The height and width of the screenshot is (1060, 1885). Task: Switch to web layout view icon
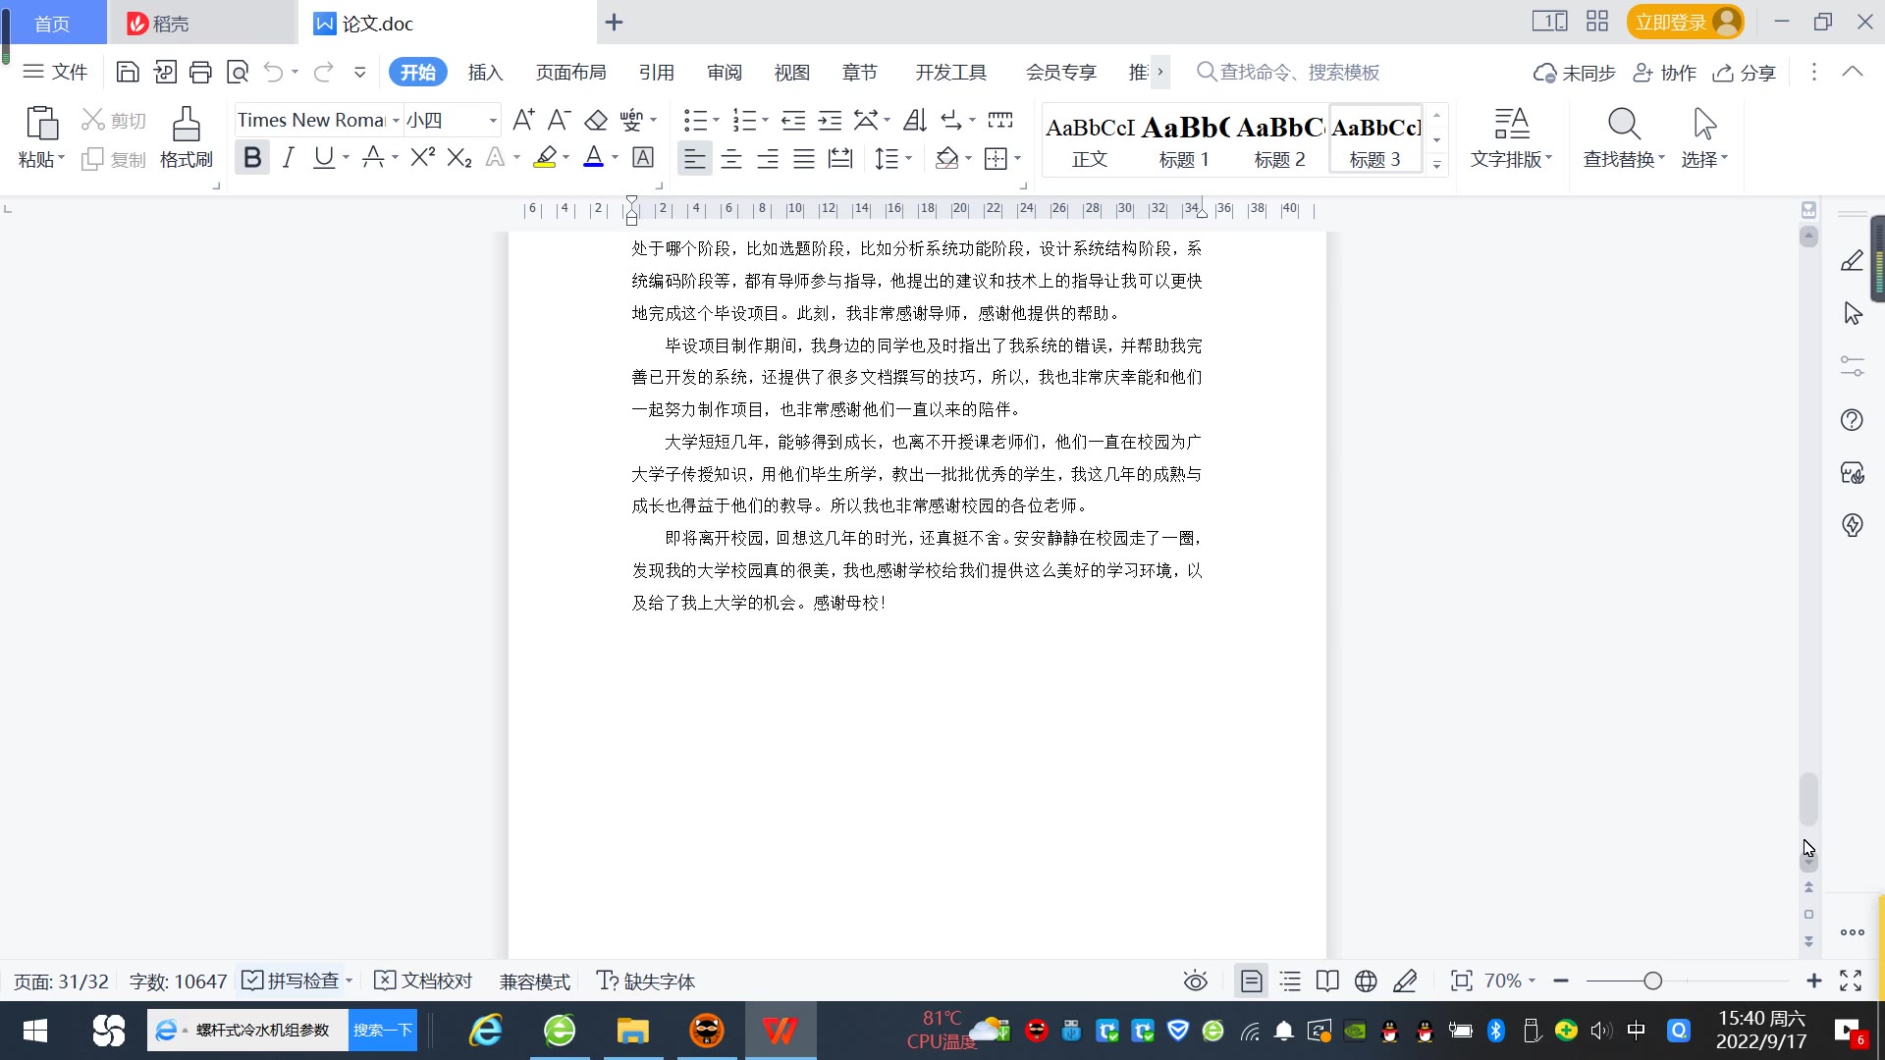point(1365,980)
